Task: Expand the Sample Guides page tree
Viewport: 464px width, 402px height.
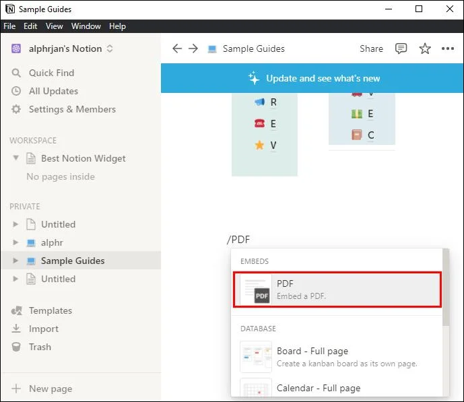Action: (x=15, y=261)
